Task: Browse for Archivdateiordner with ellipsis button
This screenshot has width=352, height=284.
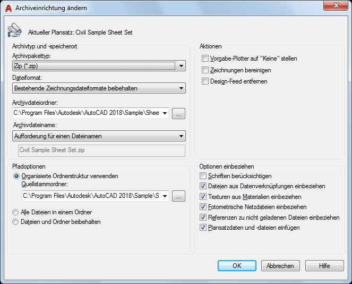Action: point(179,114)
